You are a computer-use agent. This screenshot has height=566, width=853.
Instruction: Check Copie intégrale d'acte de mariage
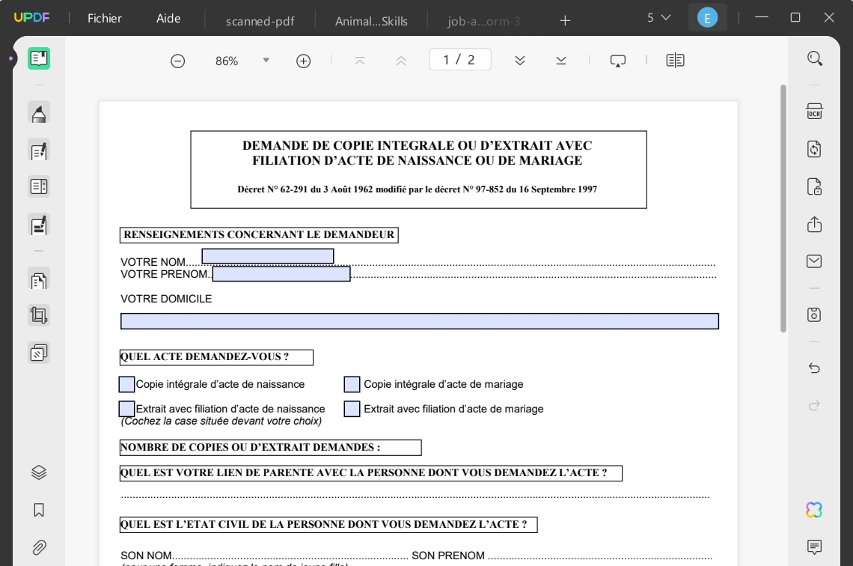click(x=352, y=384)
